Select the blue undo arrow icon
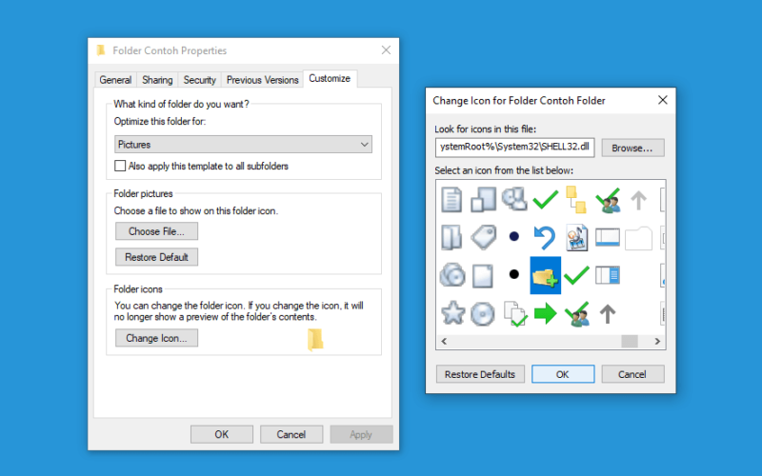 click(544, 237)
